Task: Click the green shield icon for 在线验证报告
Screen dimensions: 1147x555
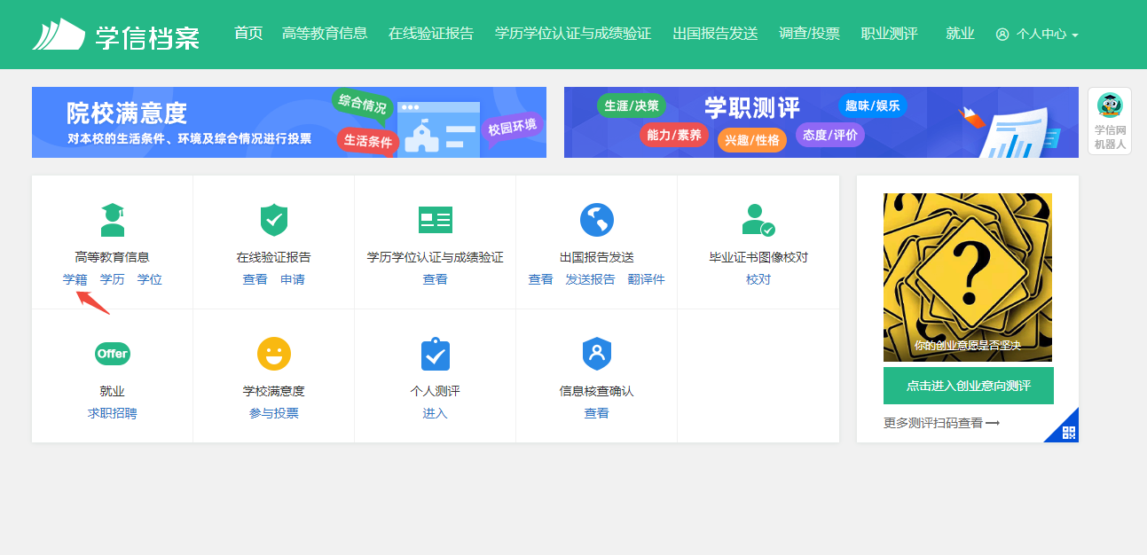Action: click(273, 219)
